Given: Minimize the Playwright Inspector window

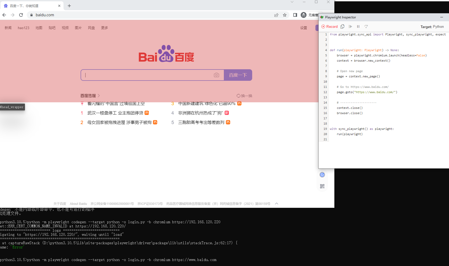Looking at the screenshot, I should pyautogui.click(x=442, y=17).
